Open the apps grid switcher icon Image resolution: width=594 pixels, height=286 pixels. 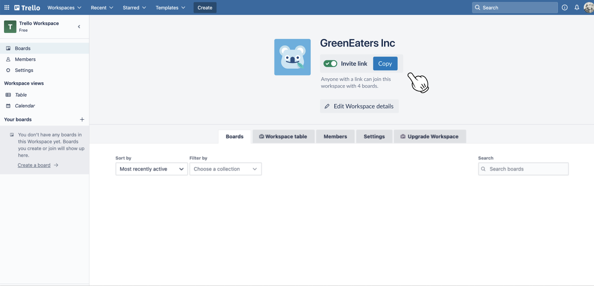pyautogui.click(x=7, y=8)
